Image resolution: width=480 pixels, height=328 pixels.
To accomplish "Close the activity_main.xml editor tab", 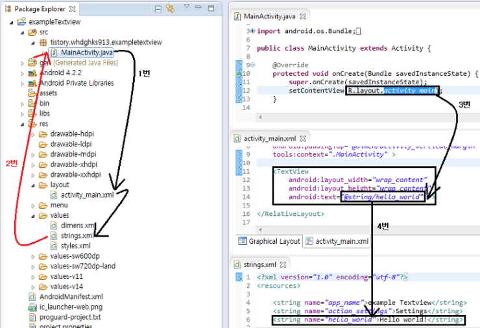I will tap(303, 139).
